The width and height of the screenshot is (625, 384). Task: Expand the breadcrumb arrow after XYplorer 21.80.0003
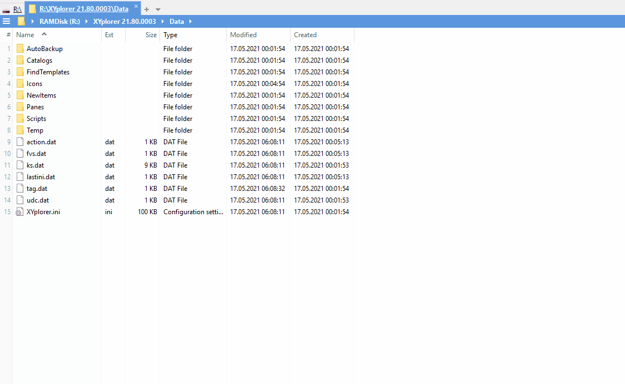click(x=163, y=22)
